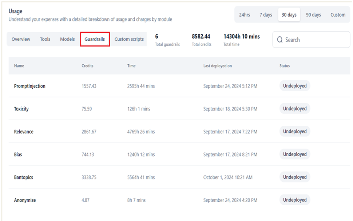Choose the 7 days range

point(266,15)
